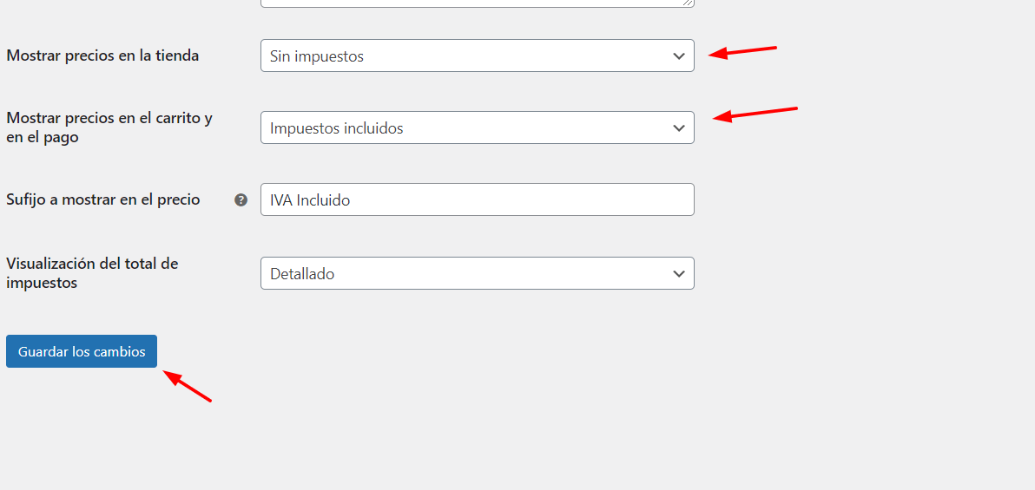Focus the price suffix text field

tap(478, 199)
